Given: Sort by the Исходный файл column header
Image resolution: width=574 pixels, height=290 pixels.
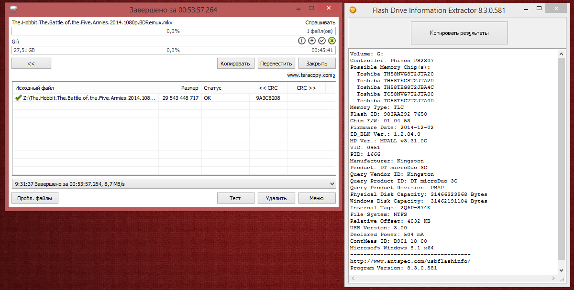Looking at the screenshot, I should (x=85, y=88).
